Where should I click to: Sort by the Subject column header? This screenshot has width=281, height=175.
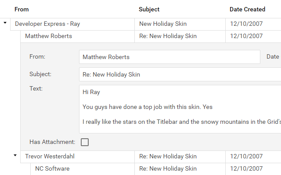[149, 9]
